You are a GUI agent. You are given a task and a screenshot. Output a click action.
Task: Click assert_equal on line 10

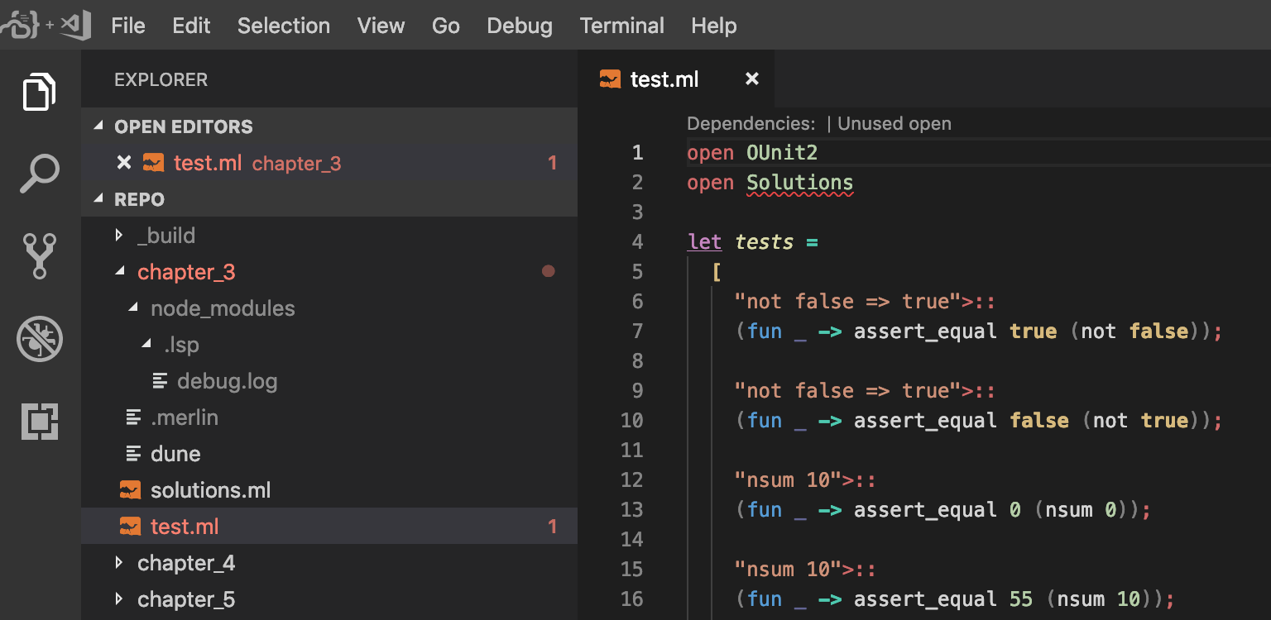[925, 421]
